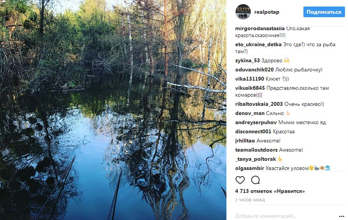Visit teamalloutdoors profile

[x=256, y=150]
